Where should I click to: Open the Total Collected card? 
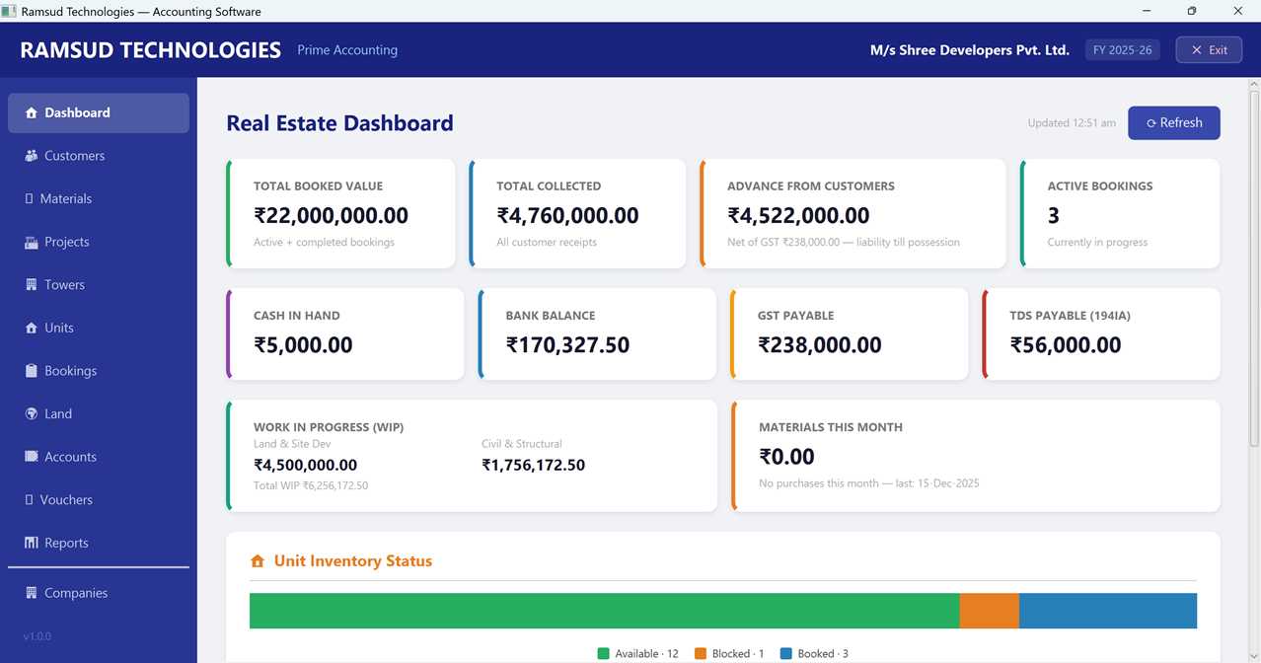[577, 213]
